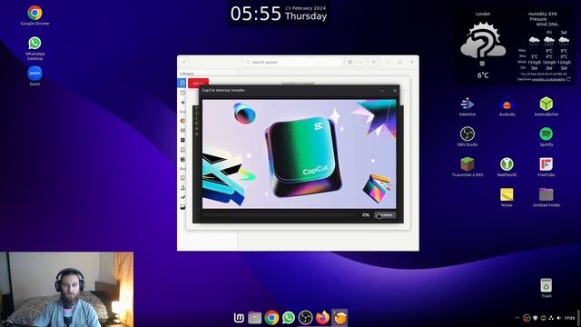Screen dimensions: 581x327
Task: Open WhatsApp from the taskbar
Action: (289, 318)
